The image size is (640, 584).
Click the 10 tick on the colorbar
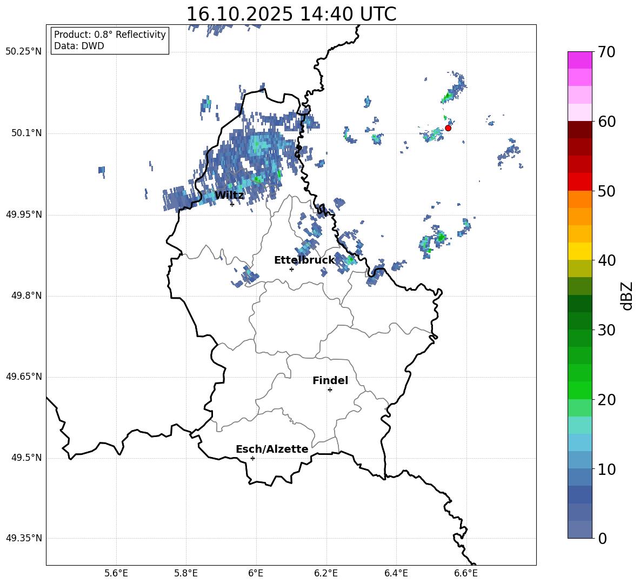pos(606,469)
